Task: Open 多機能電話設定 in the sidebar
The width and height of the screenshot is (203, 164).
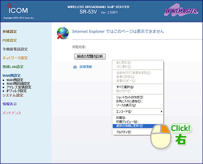Action: tap(15, 49)
